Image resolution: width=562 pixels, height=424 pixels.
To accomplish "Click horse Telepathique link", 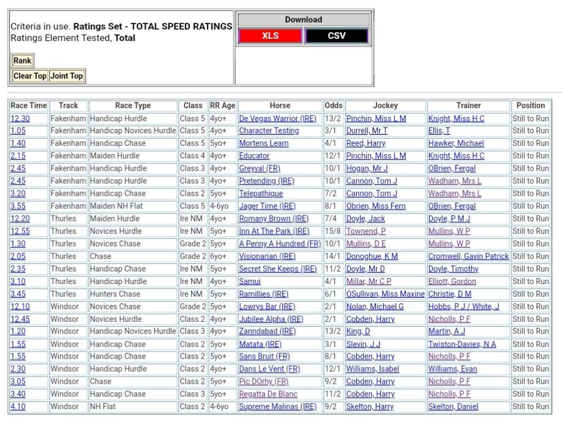I will (x=261, y=194).
